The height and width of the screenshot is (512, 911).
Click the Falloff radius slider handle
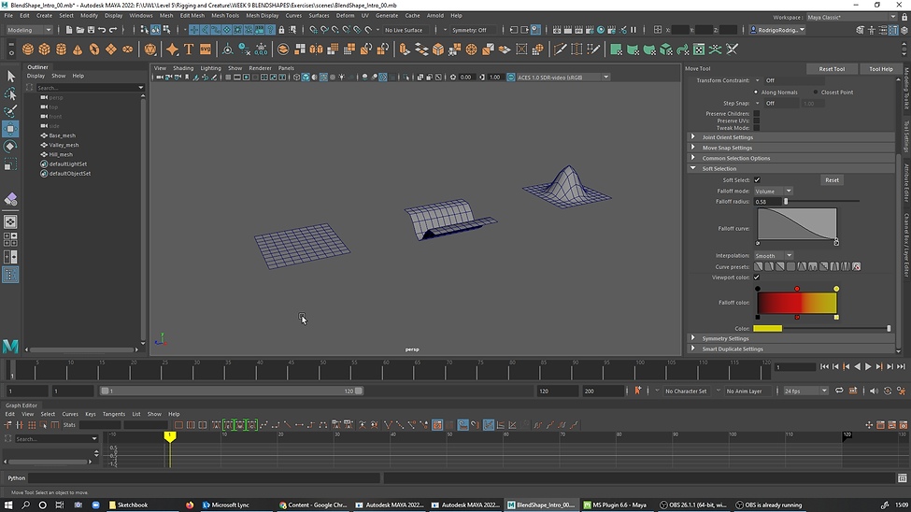tap(786, 202)
